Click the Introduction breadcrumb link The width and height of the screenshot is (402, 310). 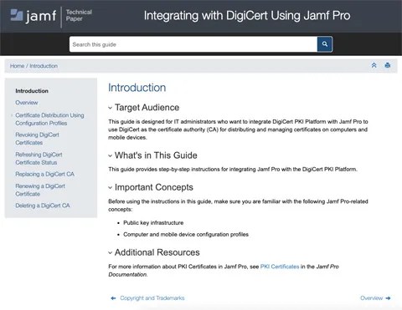coord(44,66)
